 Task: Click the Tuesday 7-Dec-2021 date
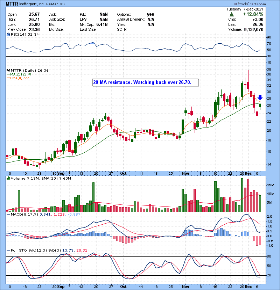pos(245,9)
